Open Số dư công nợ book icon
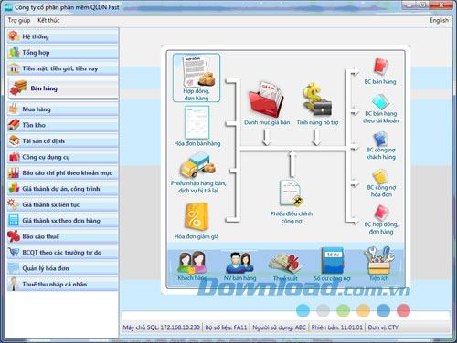457x343 pixels. click(x=333, y=261)
